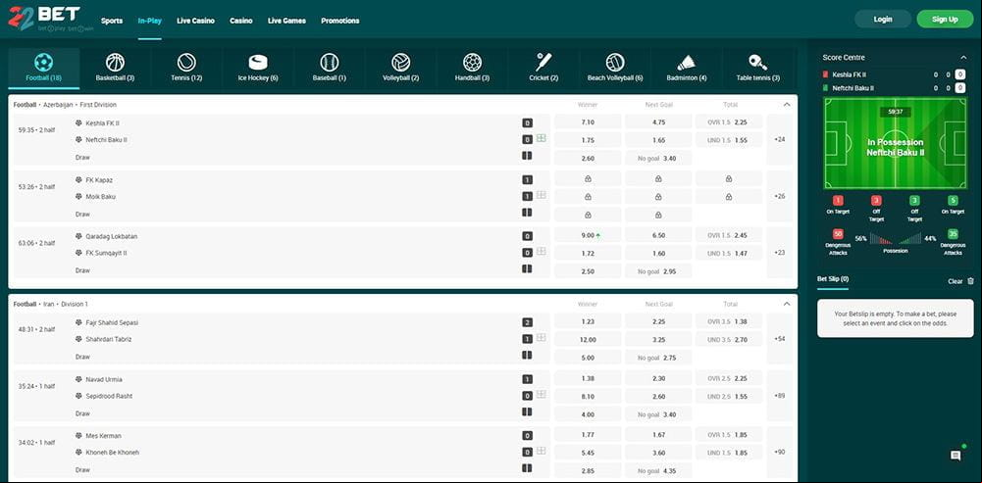Viewport: 982px width, 483px height.
Task: Open the Fajr Shahid Sepasi team name
Action: pos(112,323)
